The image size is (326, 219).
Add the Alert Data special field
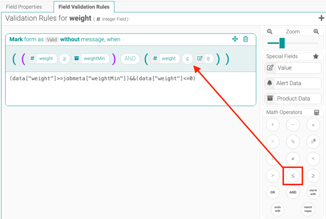293,83
